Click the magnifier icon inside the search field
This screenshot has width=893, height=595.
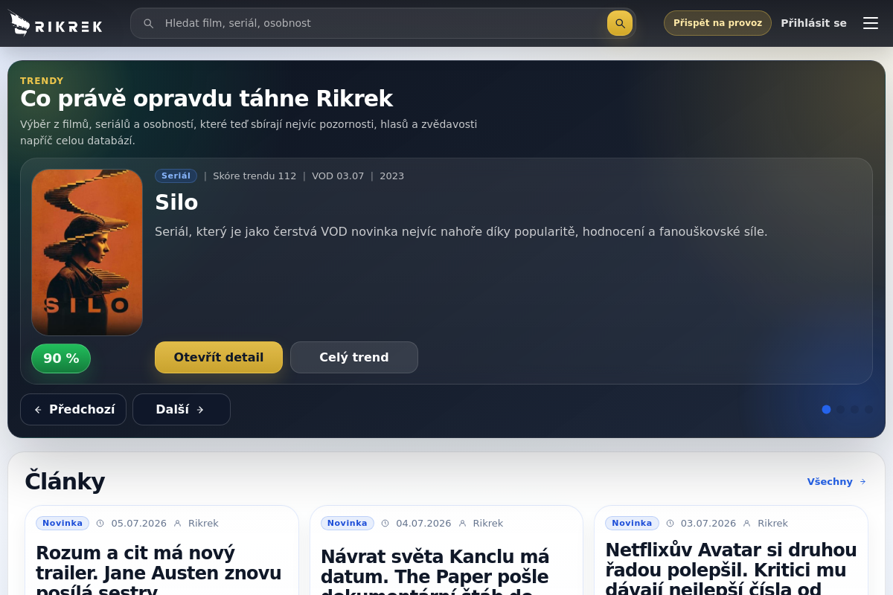pyautogui.click(x=149, y=24)
